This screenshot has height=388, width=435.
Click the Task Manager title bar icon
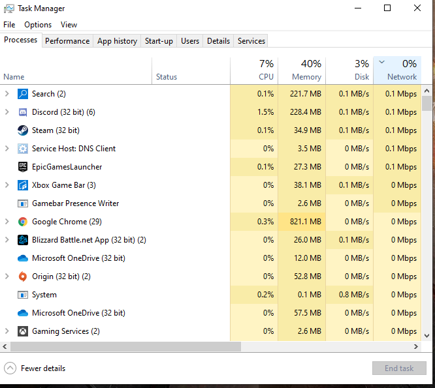(x=9, y=8)
